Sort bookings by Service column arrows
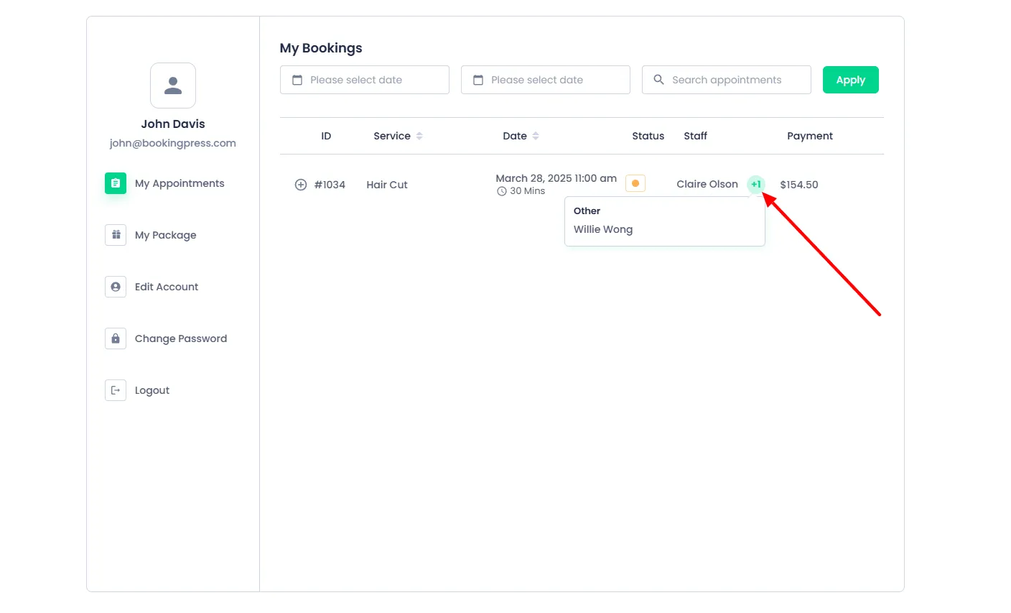Screen dimensions: 1011x613 tap(419, 136)
